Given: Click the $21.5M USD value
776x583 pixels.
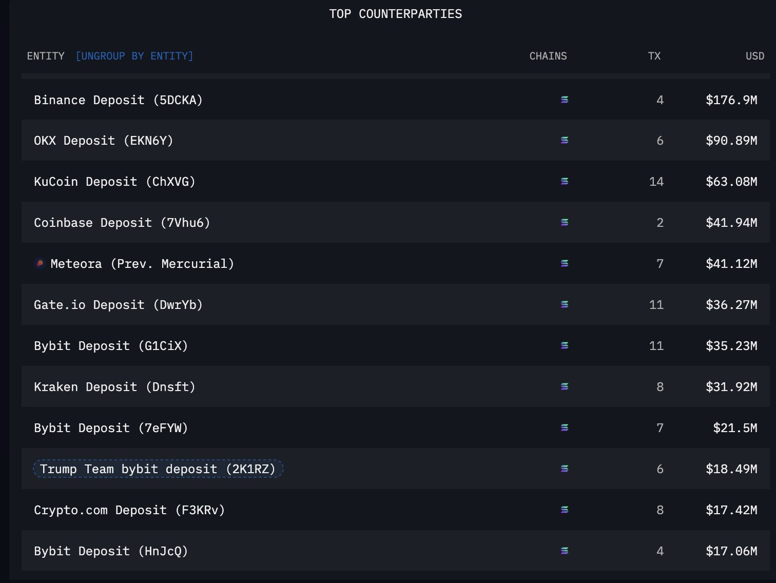Looking at the screenshot, I should (x=735, y=428).
